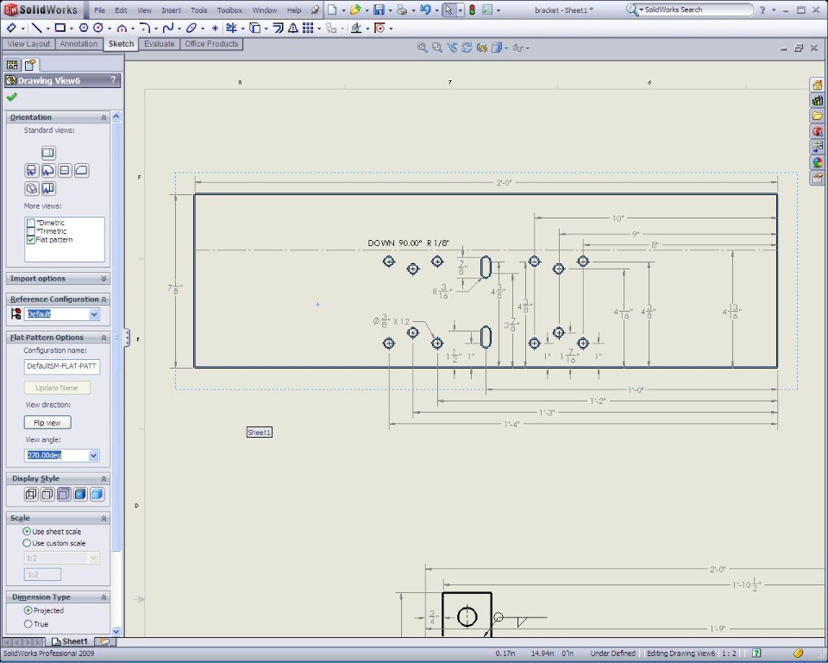Click the Undo icon in the toolbar
Screen dimensions: 828x663
(424, 10)
